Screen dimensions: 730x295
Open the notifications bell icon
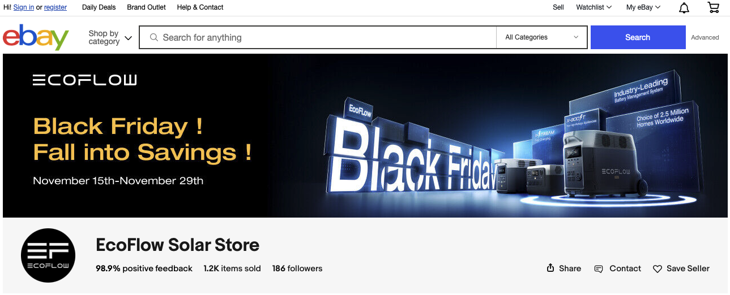(x=684, y=7)
